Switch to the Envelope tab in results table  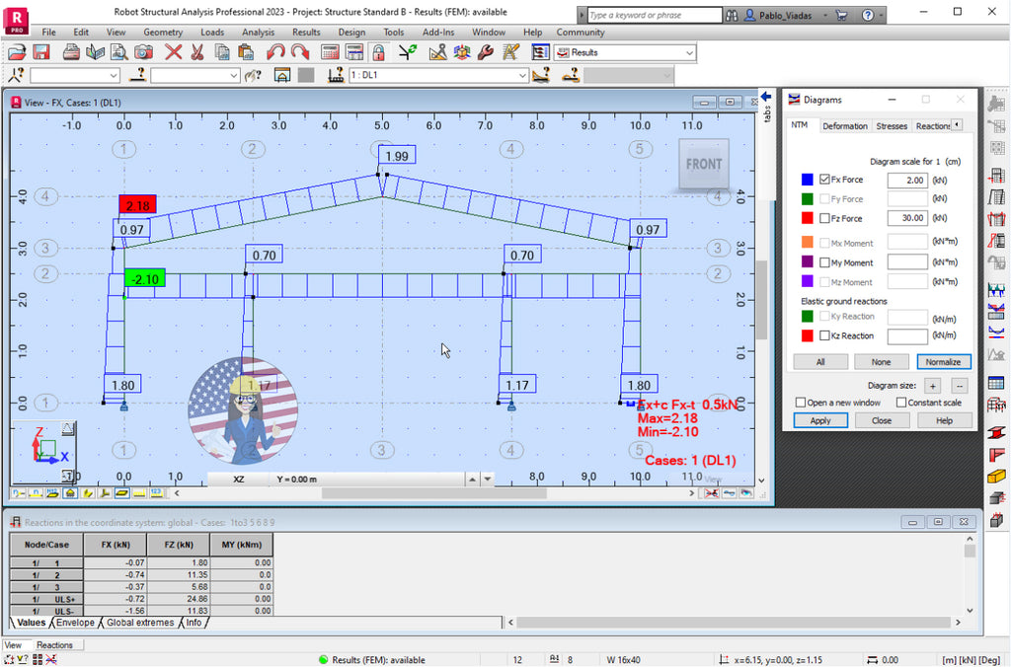(74, 623)
